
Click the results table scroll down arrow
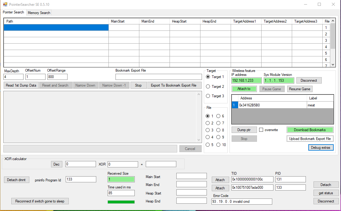(333, 64)
